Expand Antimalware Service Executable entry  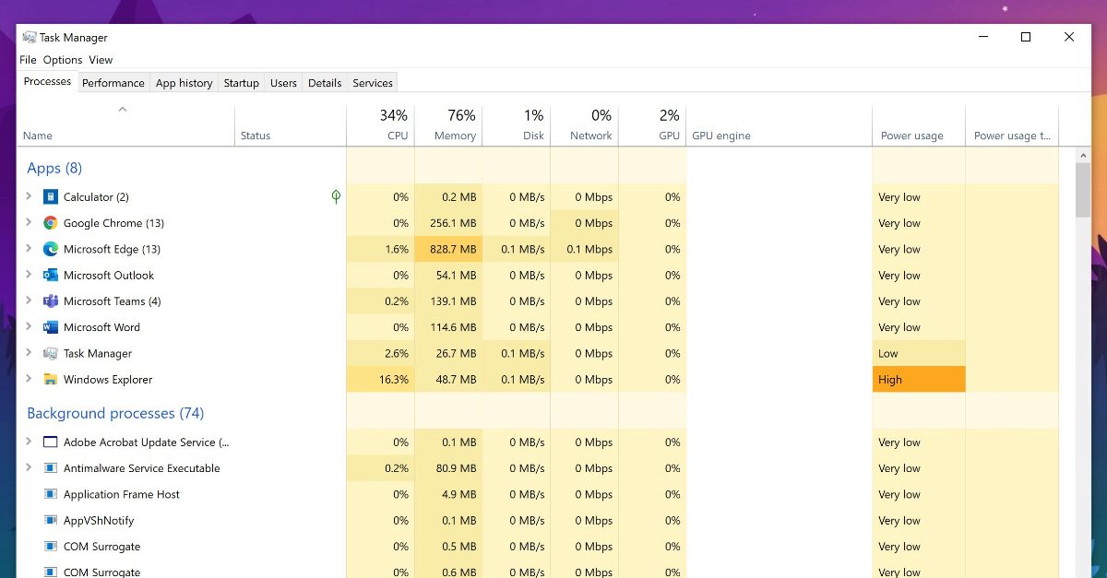[x=29, y=468]
